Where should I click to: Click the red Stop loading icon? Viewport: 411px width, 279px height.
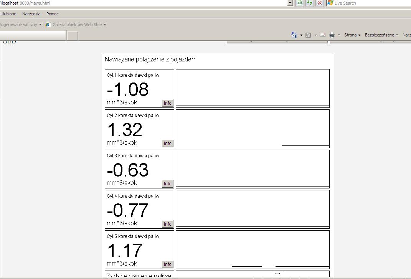click(x=320, y=3)
